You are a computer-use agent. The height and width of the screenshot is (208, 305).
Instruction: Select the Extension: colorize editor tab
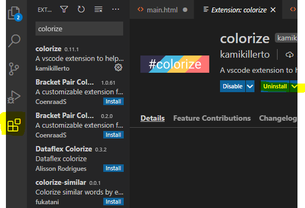238,10
